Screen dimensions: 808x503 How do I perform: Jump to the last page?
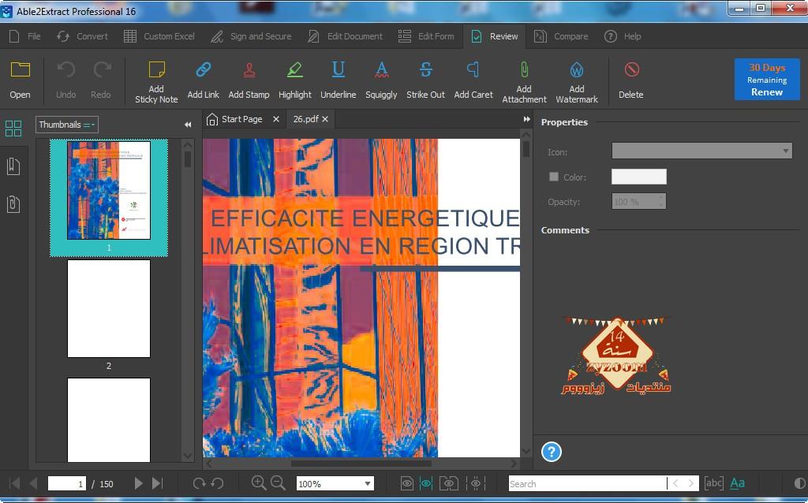click(x=157, y=483)
